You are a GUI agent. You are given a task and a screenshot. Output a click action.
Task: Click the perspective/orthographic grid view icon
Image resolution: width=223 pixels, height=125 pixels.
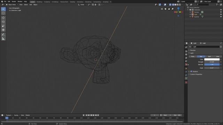(x=162, y=9)
